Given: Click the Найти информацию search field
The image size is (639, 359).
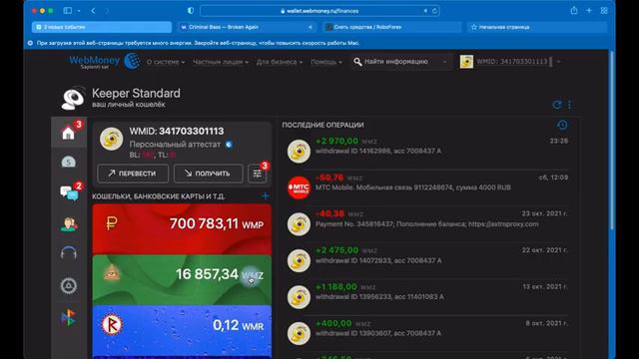Looking at the screenshot, I should pos(401,62).
